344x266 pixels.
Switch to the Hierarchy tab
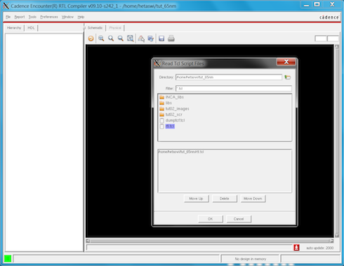(14, 27)
